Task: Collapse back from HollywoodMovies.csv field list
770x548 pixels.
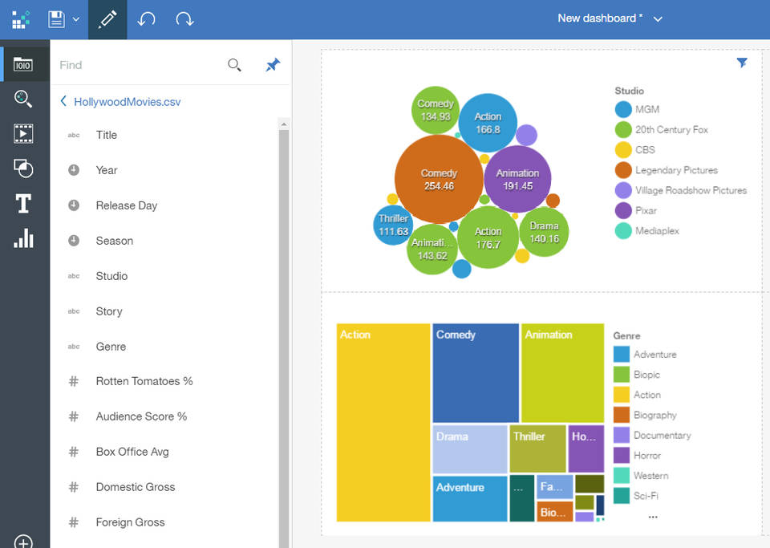Action: click(63, 102)
